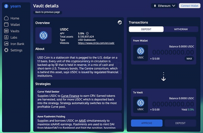Click the APY info circle icon
Image resolution: width=203 pixels, height=133 pixels.
[x=87, y=33]
